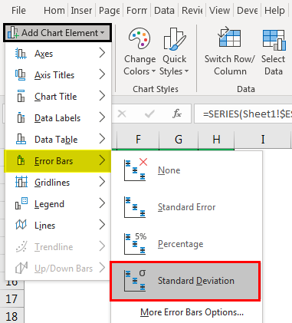Viewport: 292px width, 323px height.
Task: Click the Change Colors palette icon
Action: pyautogui.click(x=139, y=38)
